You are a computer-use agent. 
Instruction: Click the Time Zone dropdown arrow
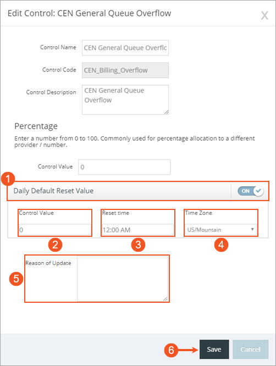tap(252, 230)
